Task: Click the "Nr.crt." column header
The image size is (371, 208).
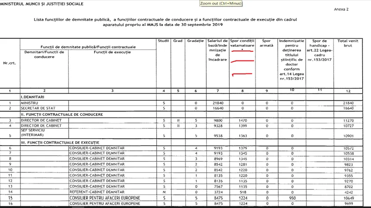Action: pyautogui.click(x=9, y=62)
